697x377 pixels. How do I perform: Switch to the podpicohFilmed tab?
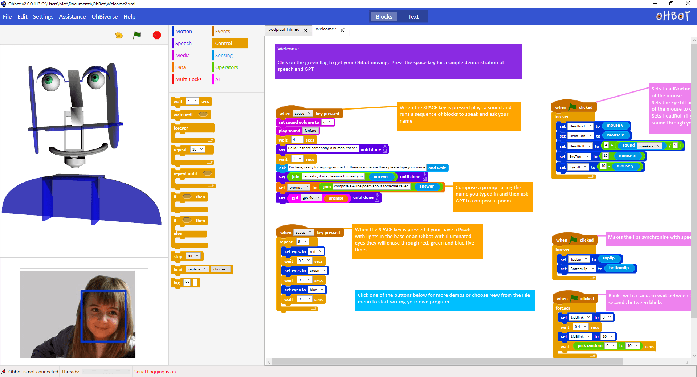coord(284,30)
